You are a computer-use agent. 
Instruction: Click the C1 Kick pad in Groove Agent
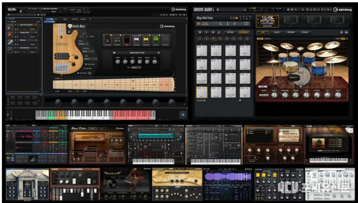pyautogui.click(x=202, y=92)
